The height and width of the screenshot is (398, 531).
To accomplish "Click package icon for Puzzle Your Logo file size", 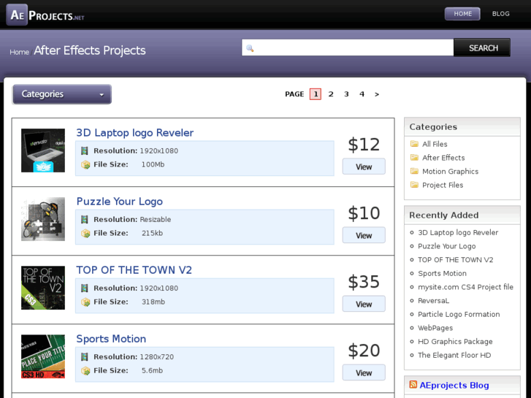I will (85, 234).
